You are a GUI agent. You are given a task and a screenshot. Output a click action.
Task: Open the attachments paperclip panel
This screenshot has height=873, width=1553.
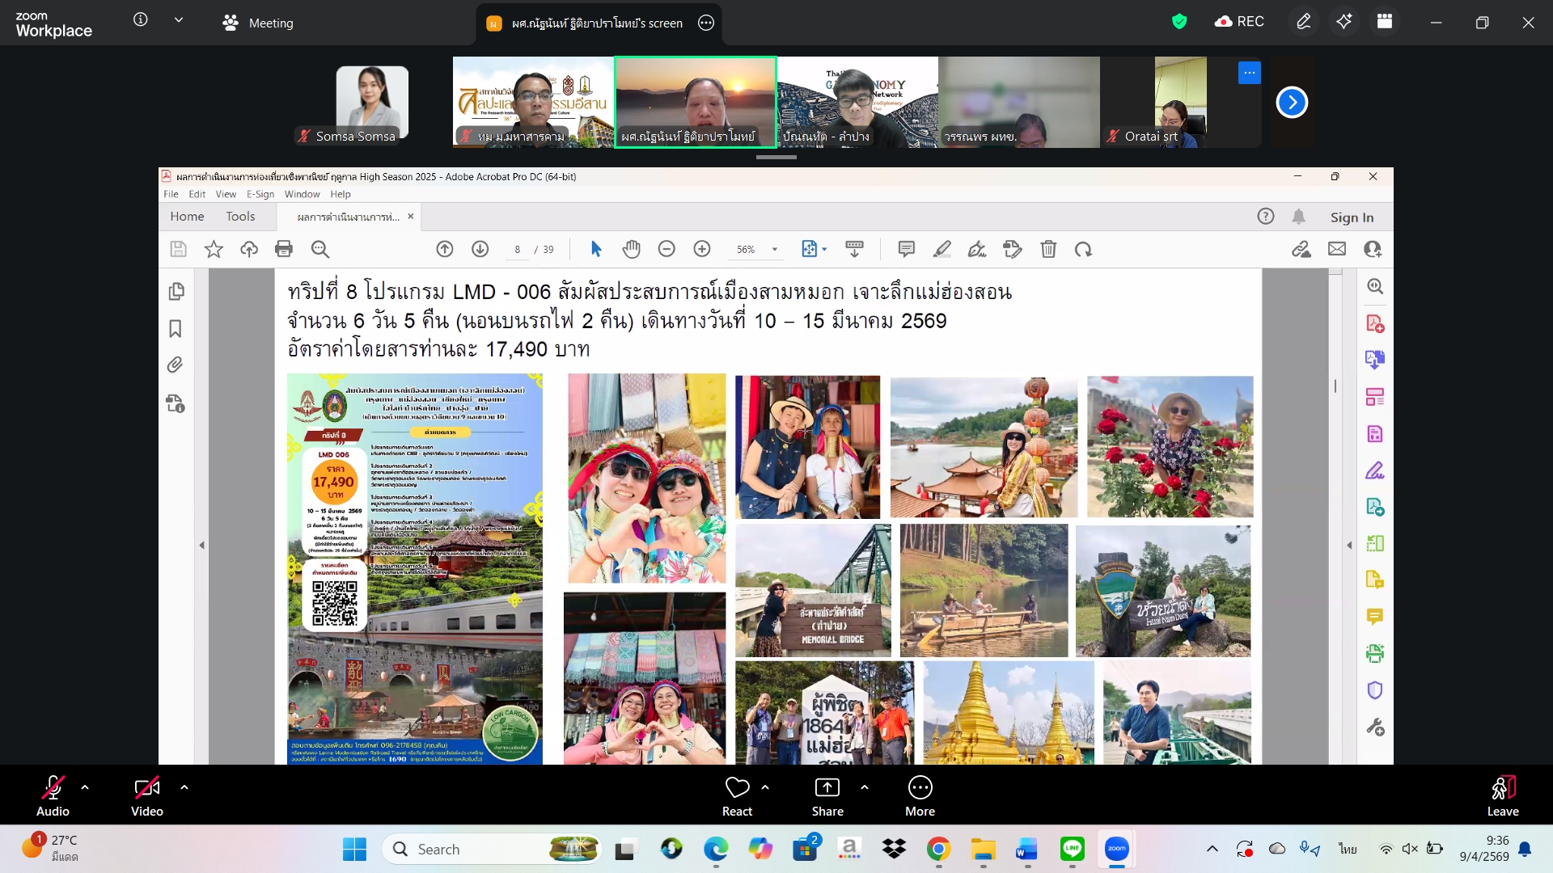pos(176,365)
